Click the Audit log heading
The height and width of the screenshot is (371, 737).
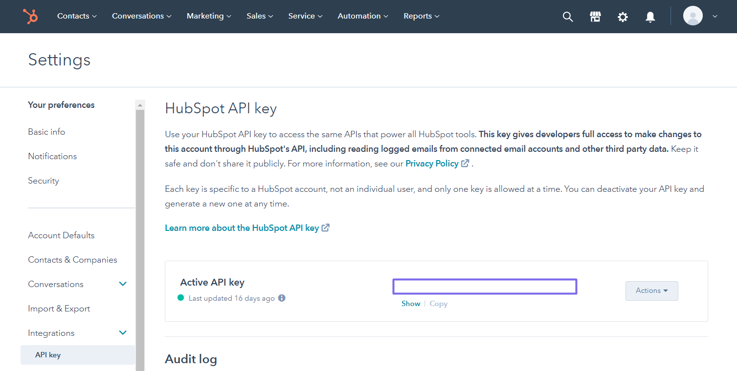(191, 359)
